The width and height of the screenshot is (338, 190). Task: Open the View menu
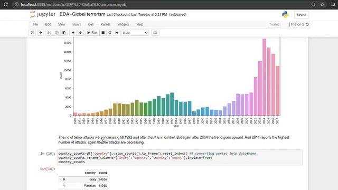tap(61, 24)
